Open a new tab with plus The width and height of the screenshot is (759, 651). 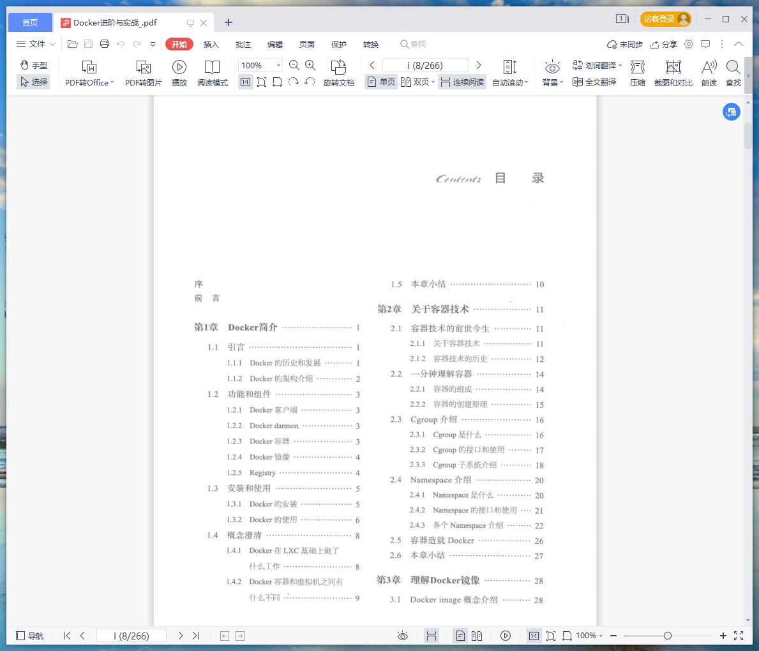point(229,22)
